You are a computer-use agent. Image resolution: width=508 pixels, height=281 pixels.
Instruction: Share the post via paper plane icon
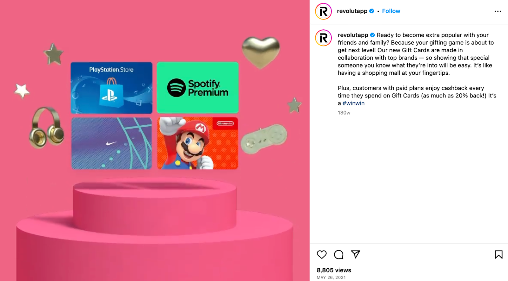356,254
